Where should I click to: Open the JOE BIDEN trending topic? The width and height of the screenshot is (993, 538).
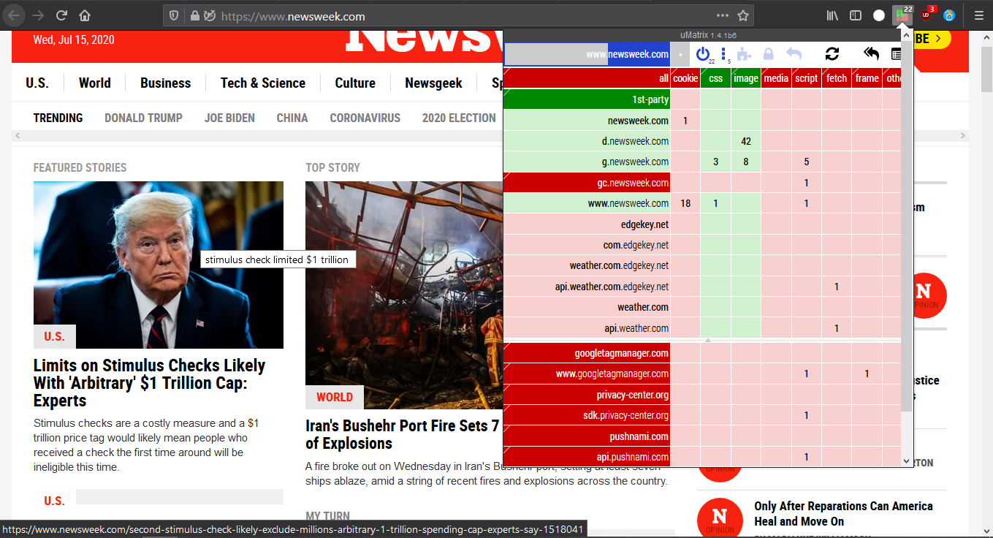point(230,118)
